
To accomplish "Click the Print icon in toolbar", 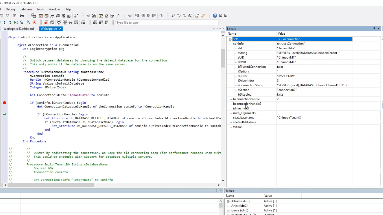I will [x=22, y=16].
